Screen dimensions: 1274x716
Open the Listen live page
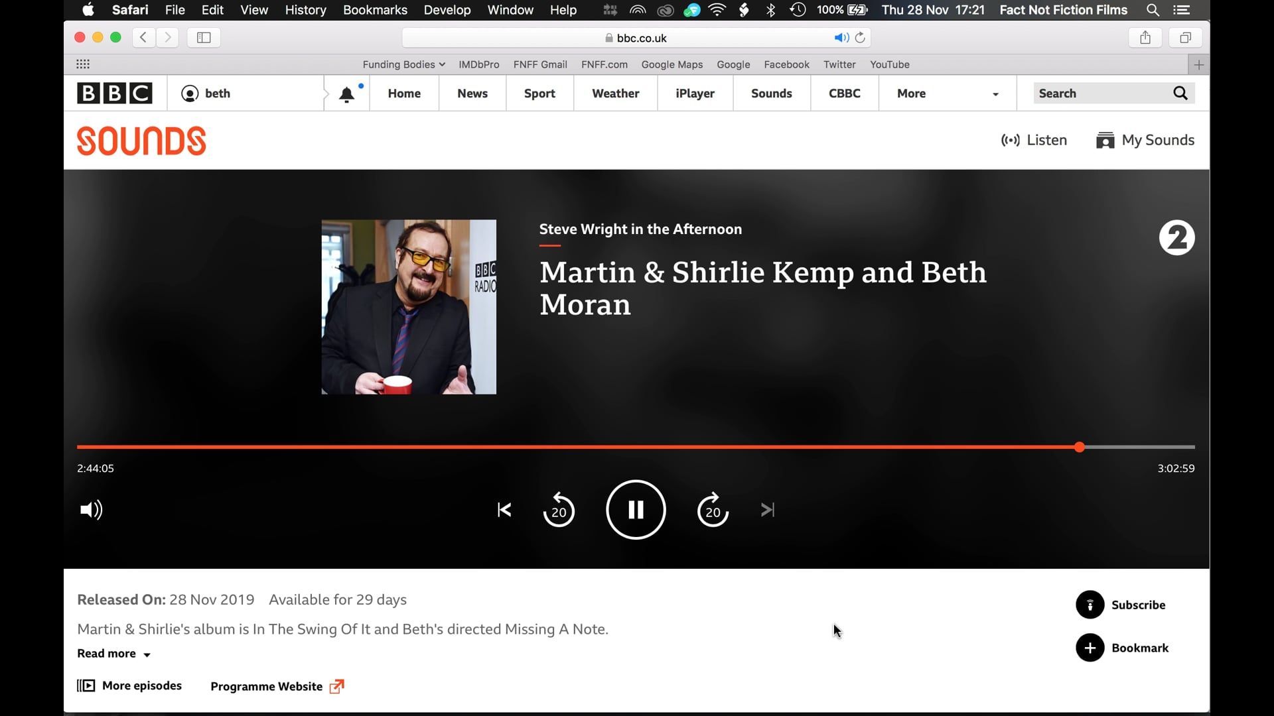pyautogui.click(x=1034, y=140)
